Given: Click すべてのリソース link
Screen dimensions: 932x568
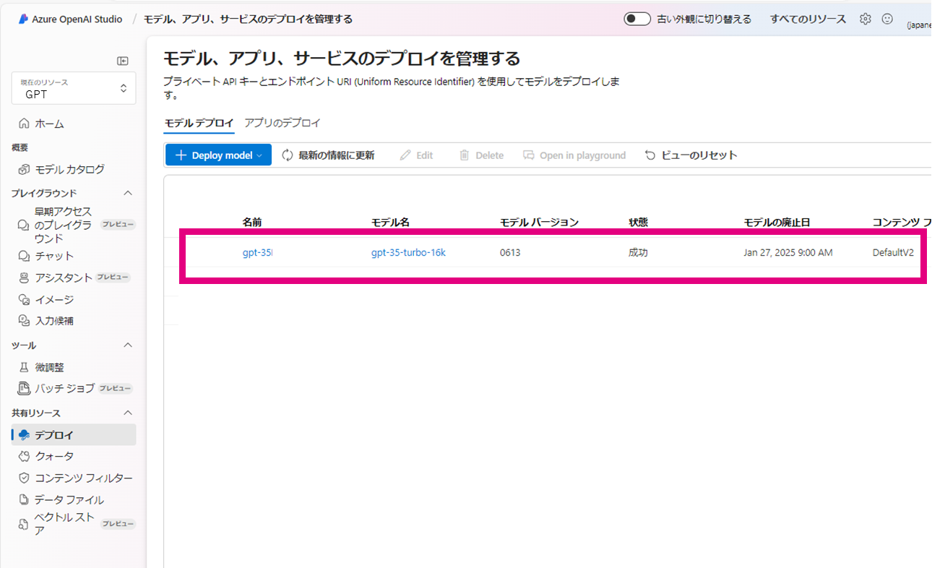Looking at the screenshot, I should point(808,20).
